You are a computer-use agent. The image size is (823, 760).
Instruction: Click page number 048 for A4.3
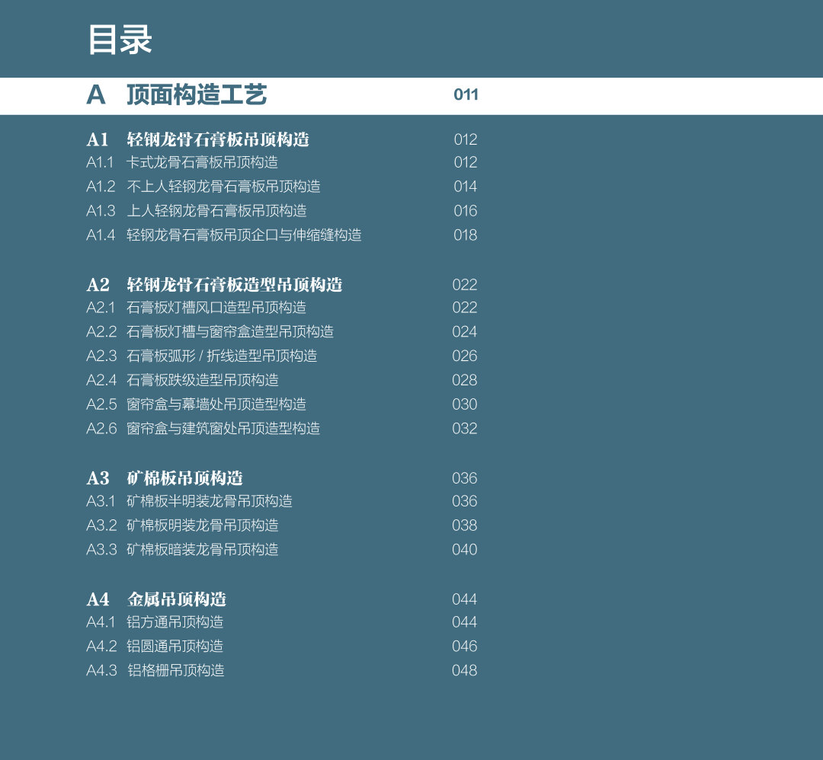(x=465, y=670)
